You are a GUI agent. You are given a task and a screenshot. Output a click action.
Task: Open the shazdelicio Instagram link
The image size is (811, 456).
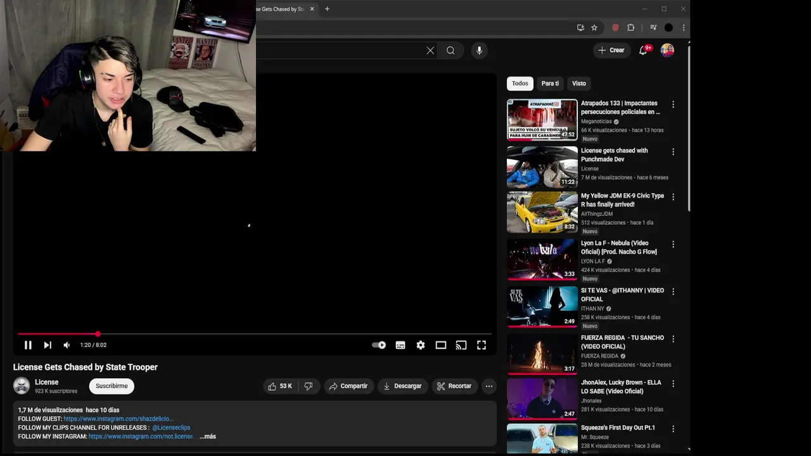(118, 419)
